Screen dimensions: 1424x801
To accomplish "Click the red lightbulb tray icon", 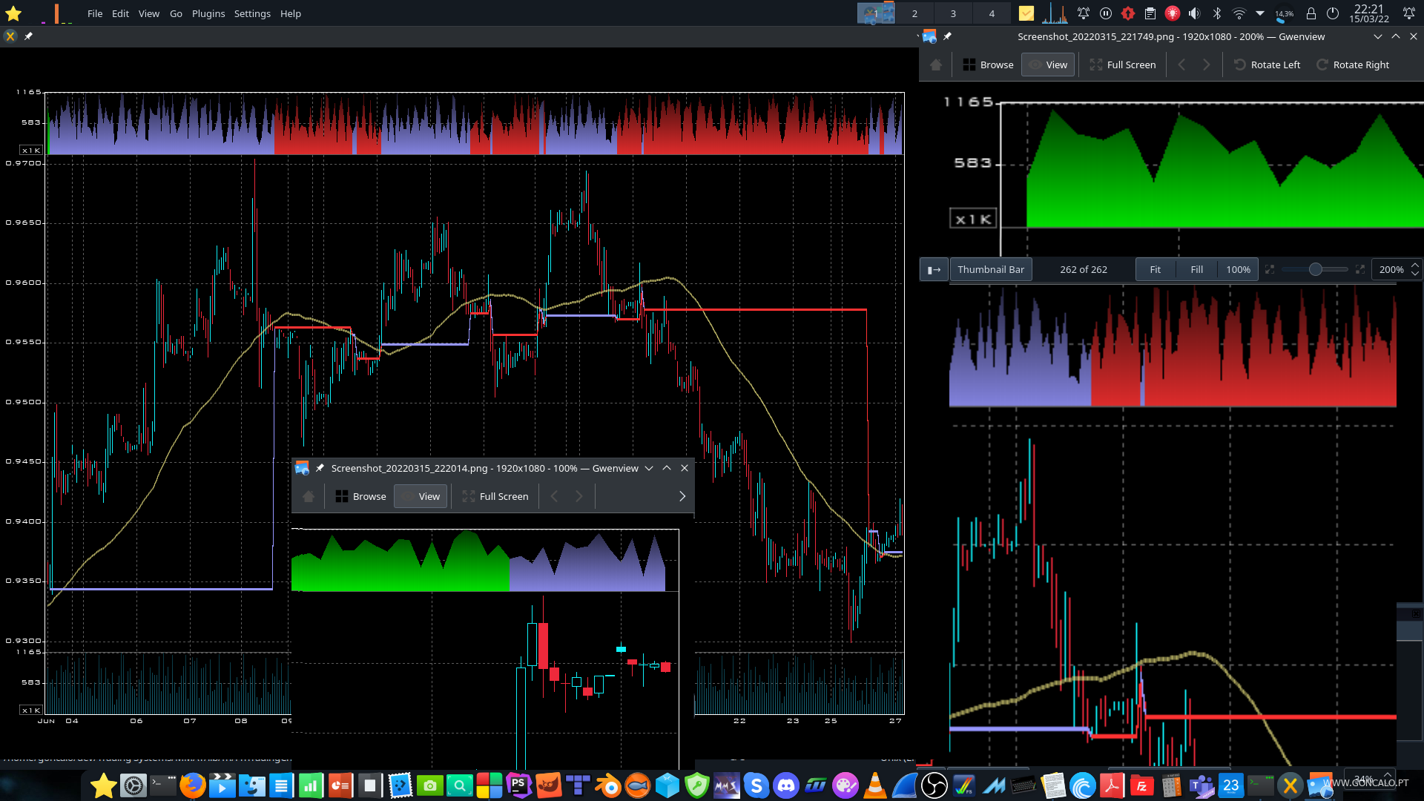I will pos(1173,13).
